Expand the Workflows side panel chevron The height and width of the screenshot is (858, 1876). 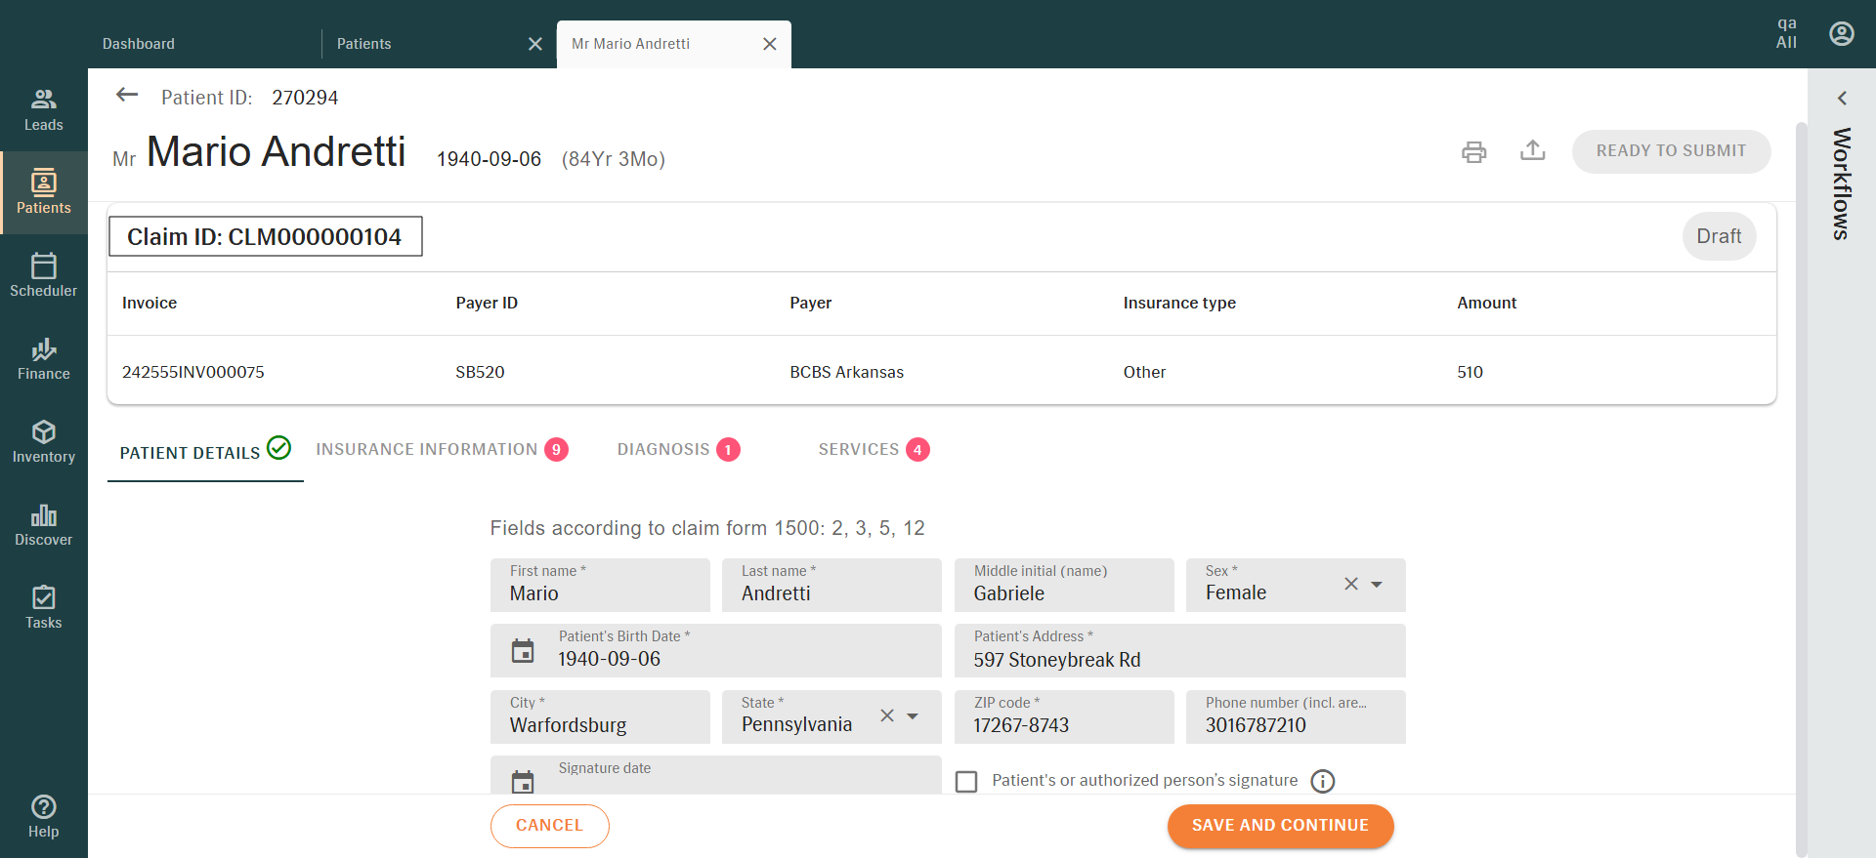coord(1842,98)
